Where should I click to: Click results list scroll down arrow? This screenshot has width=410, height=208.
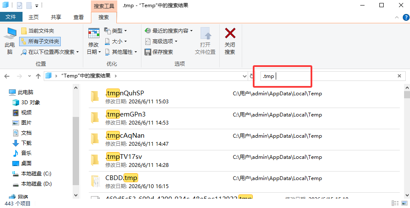(407, 195)
